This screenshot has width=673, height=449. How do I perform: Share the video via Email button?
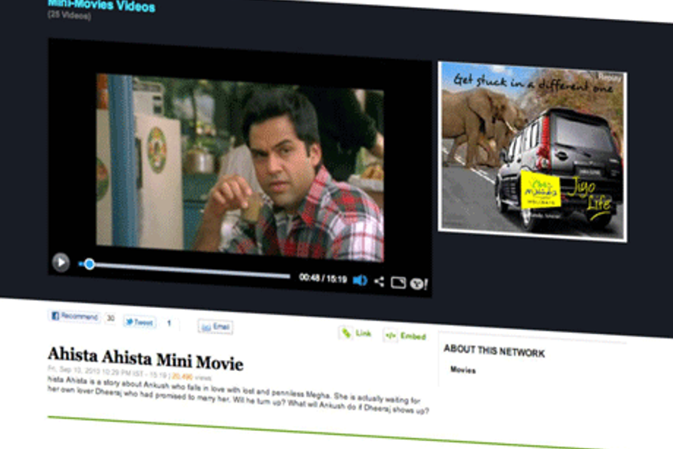click(215, 327)
